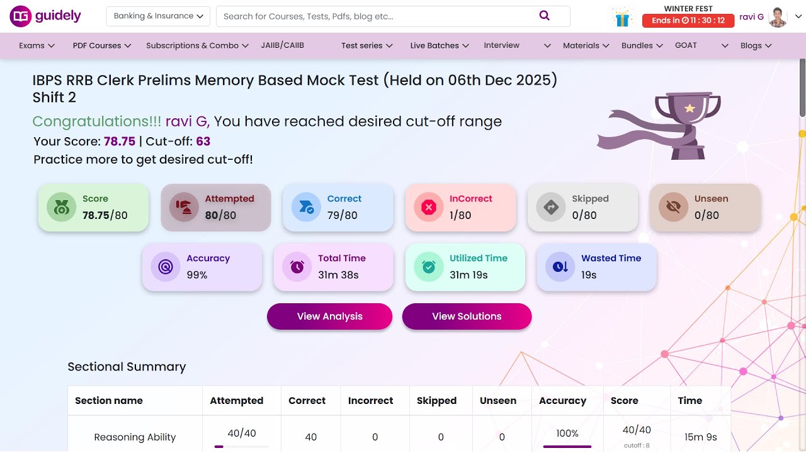Click the 15m 9s time cell
The height and width of the screenshot is (453, 806).
click(x=701, y=437)
